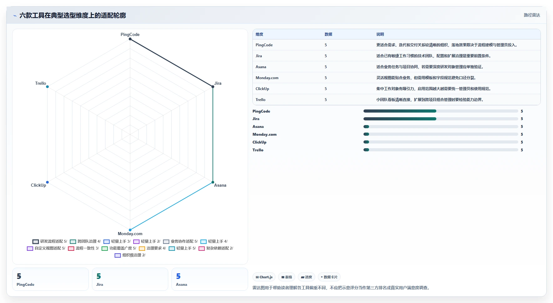Click the description starting 集中工作对象有吸引力
Viewport: 553px width, 303px height.
pyautogui.click(x=434, y=89)
